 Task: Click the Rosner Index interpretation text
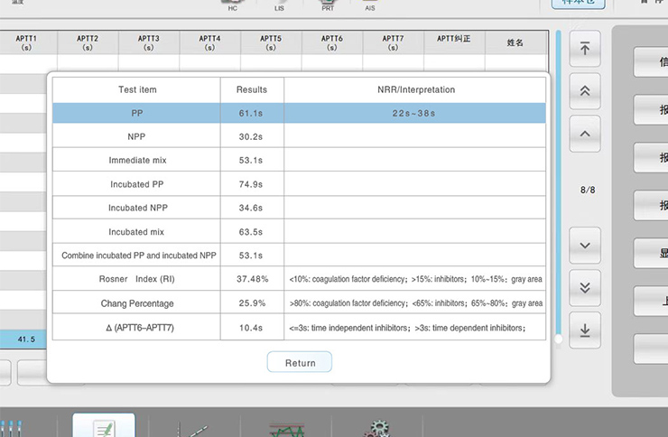click(x=416, y=279)
